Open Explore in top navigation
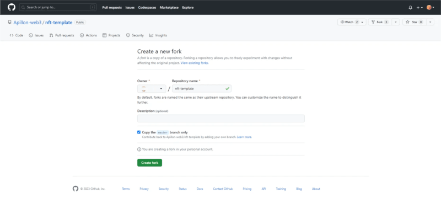Screen dimensions: 441x209 [x=187, y=8]
